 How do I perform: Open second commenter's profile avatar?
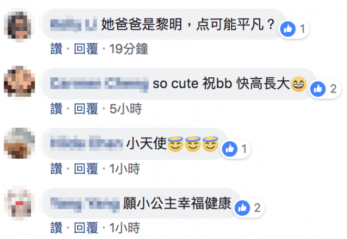click(19, 81)
